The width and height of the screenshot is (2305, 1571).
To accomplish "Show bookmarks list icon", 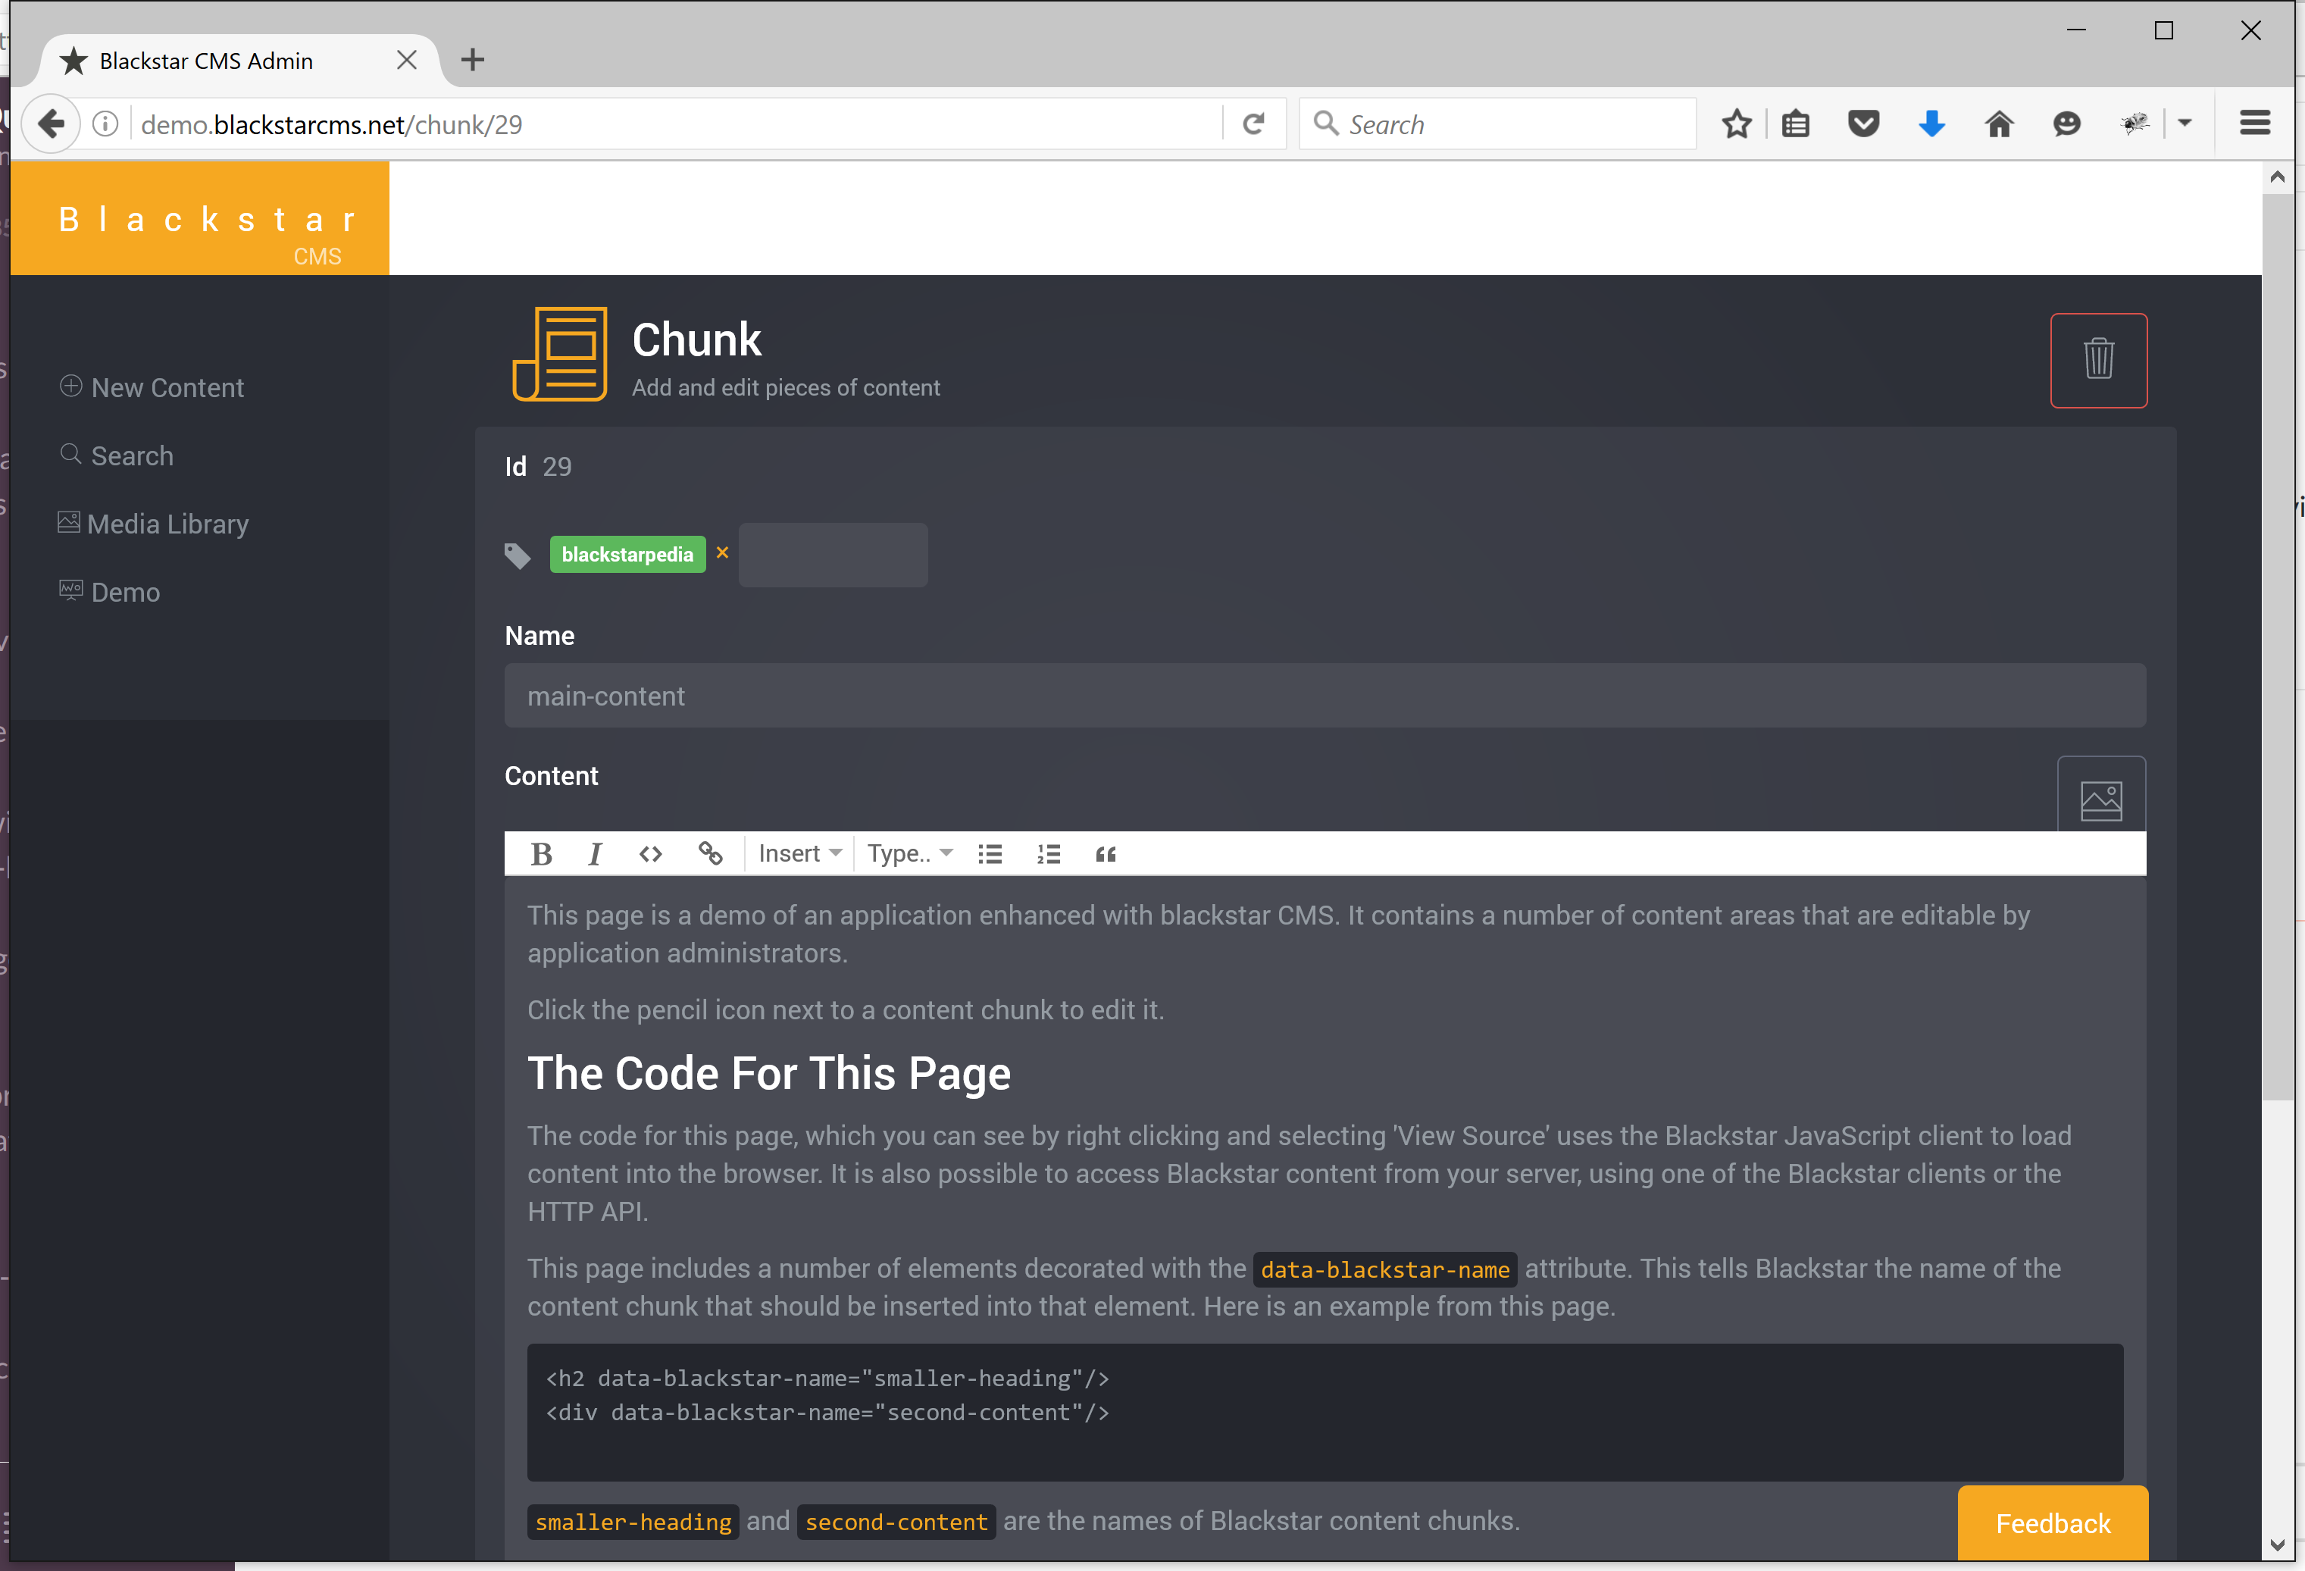I will 1795,124.
